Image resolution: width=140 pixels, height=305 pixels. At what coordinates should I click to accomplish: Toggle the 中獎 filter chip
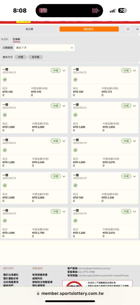(x=21, y=57)
